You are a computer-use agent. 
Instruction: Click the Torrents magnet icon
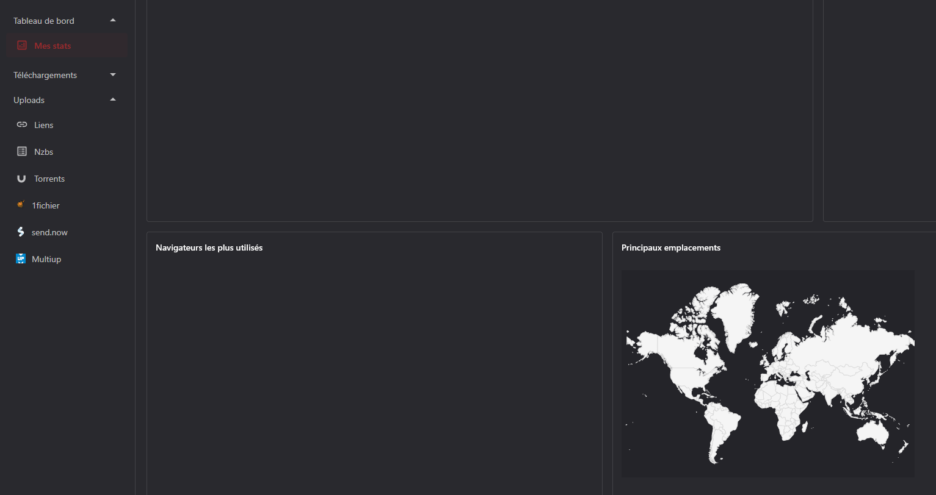[x=21, y=179]
